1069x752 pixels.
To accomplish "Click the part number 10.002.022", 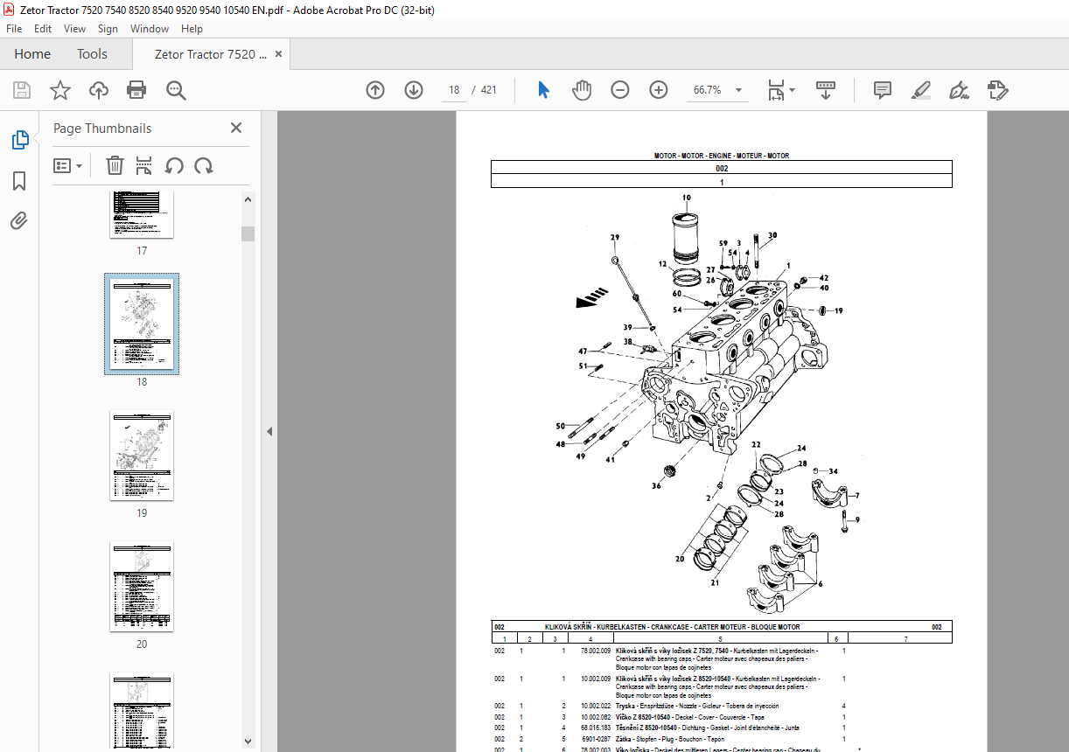I will [x=596, y=706].
